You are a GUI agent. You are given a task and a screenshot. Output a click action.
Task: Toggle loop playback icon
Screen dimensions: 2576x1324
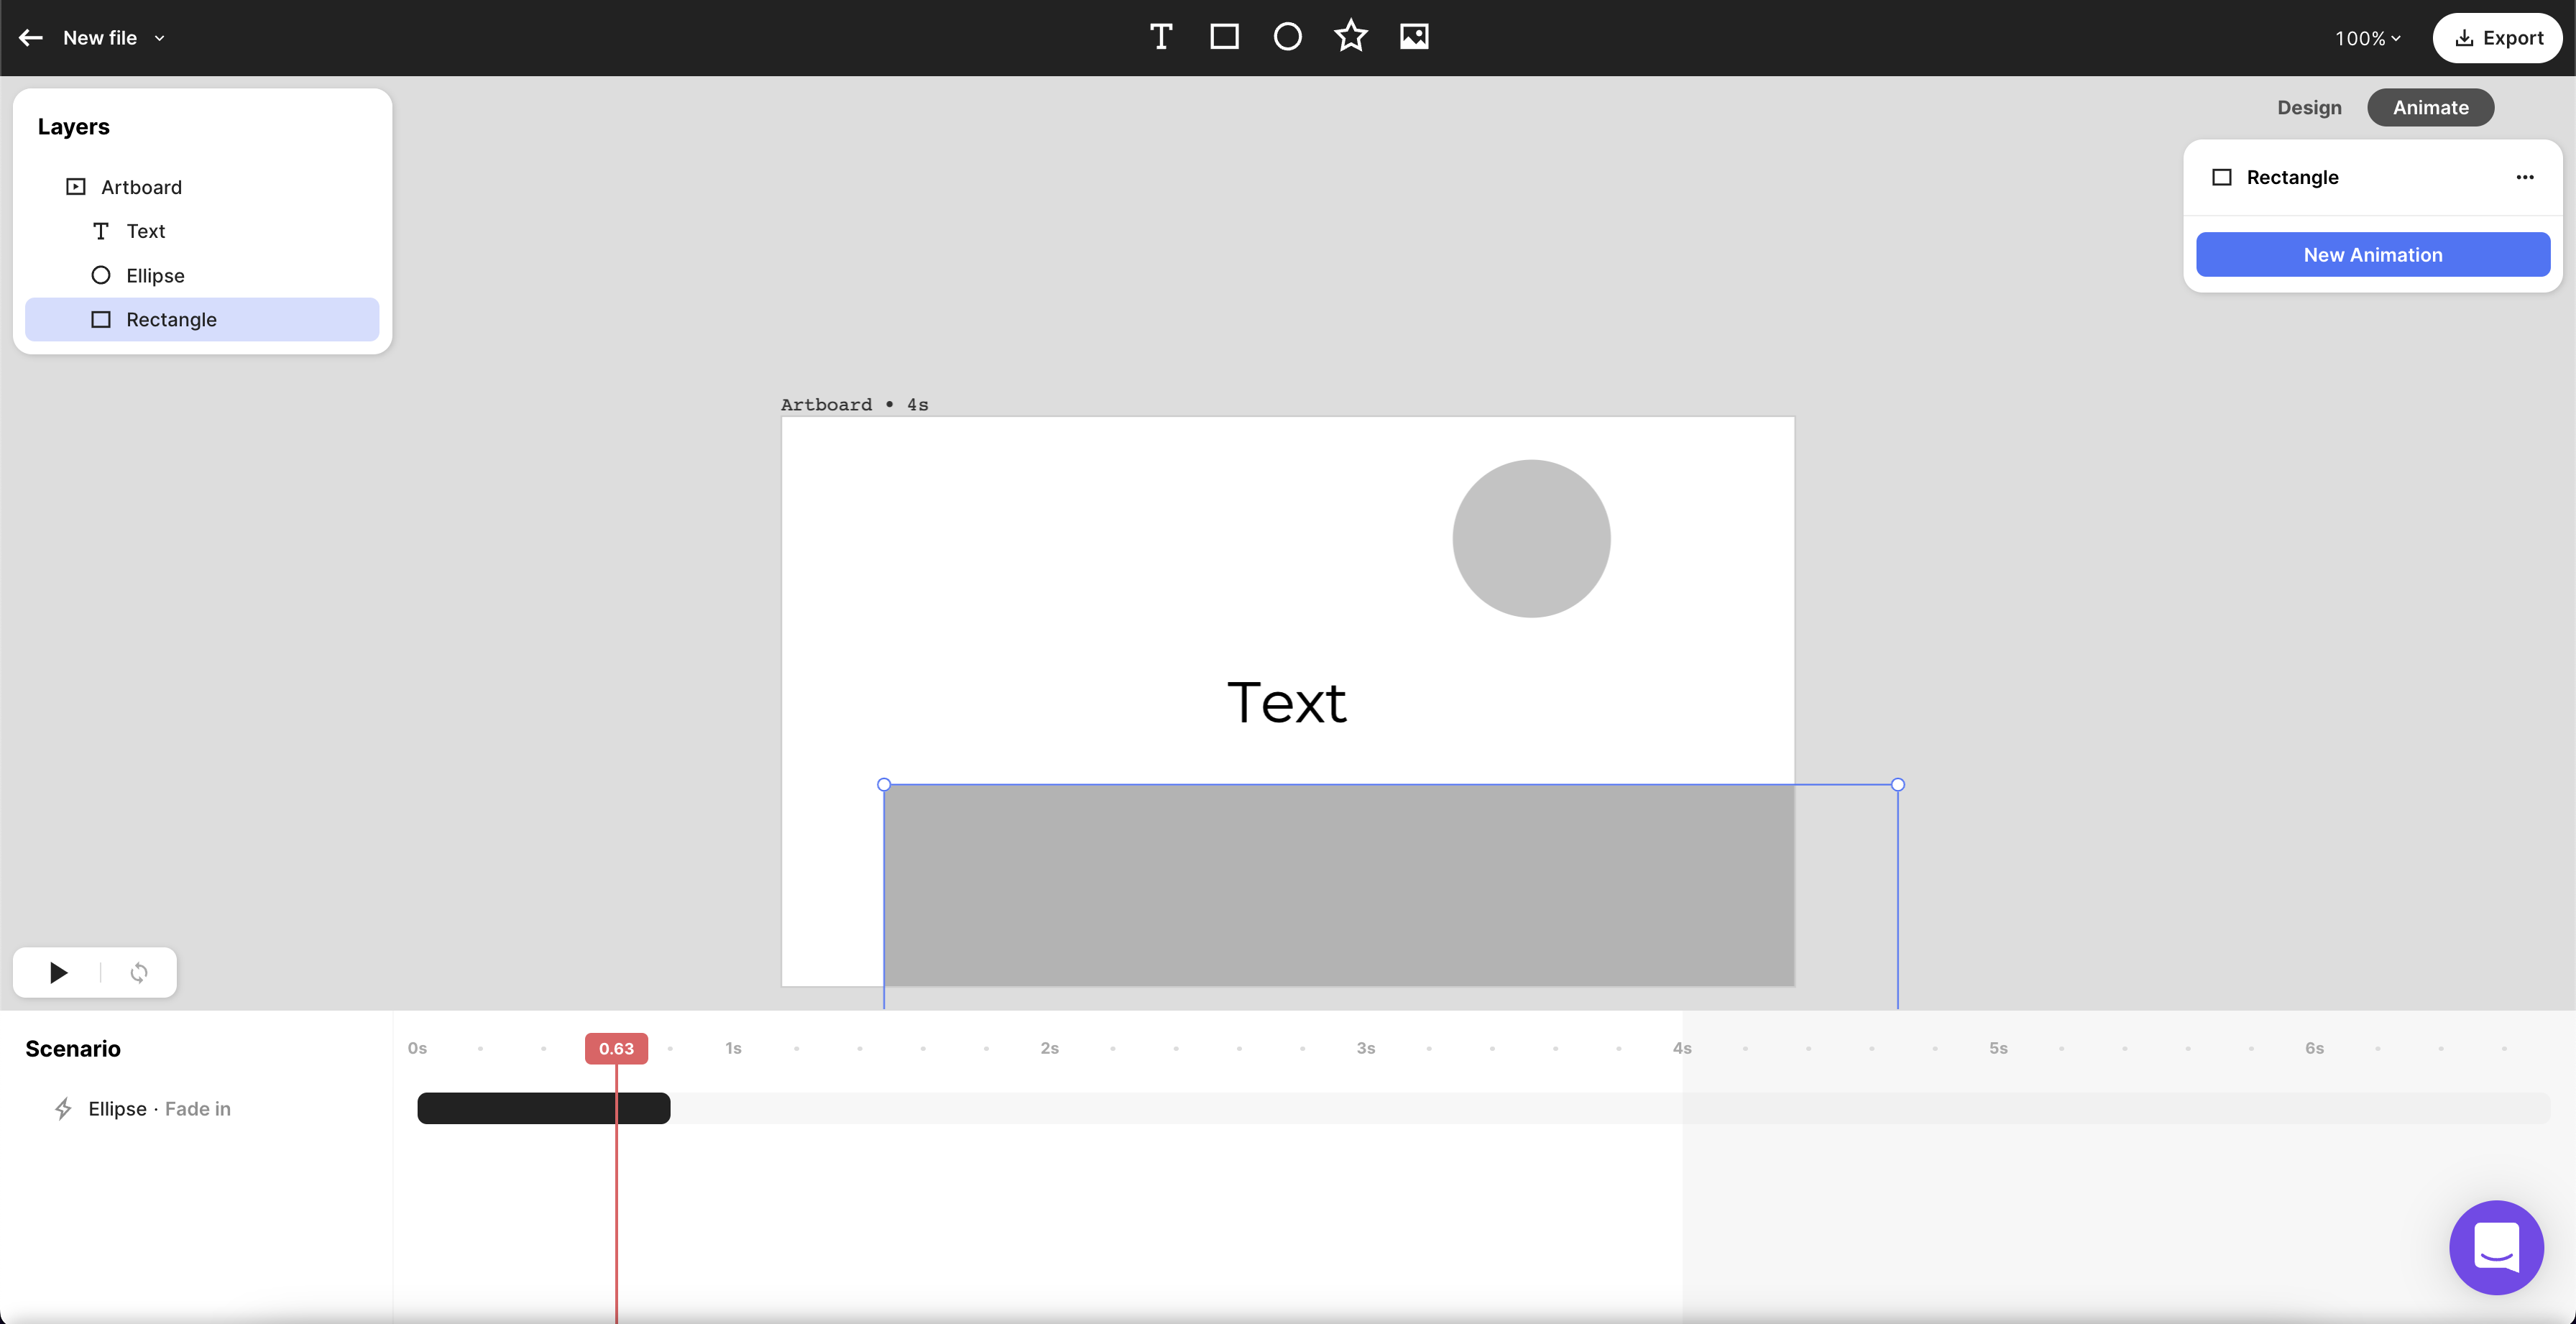139,972
